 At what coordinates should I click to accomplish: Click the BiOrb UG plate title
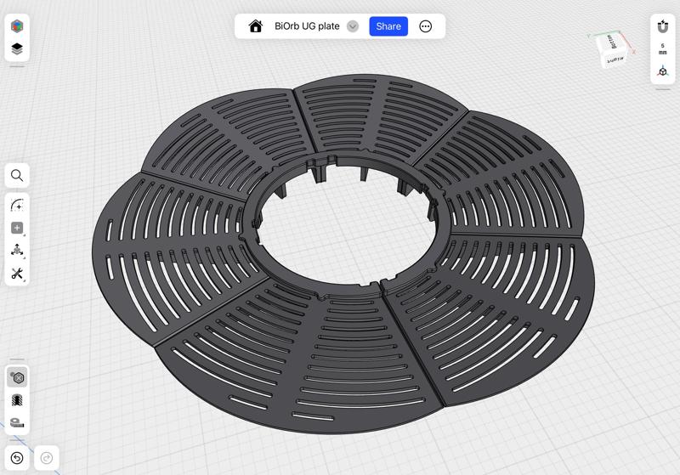click(x=307, y=26)
